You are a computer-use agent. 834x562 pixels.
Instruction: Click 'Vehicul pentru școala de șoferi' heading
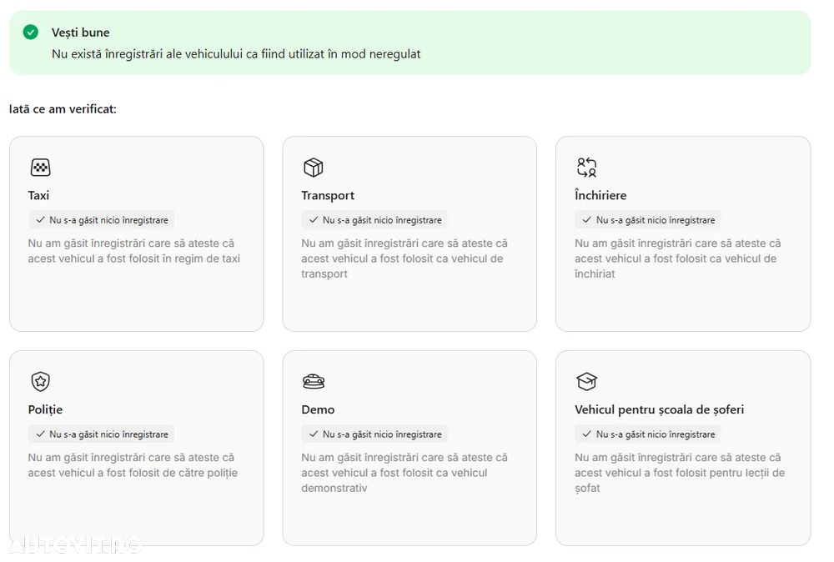point(659,409)
